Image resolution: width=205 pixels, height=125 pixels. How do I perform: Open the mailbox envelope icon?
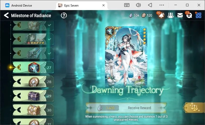coord(180,15)
